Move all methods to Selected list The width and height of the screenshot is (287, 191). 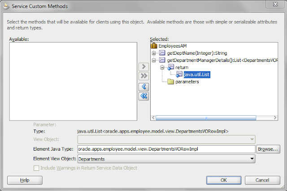tap(143, 76)
